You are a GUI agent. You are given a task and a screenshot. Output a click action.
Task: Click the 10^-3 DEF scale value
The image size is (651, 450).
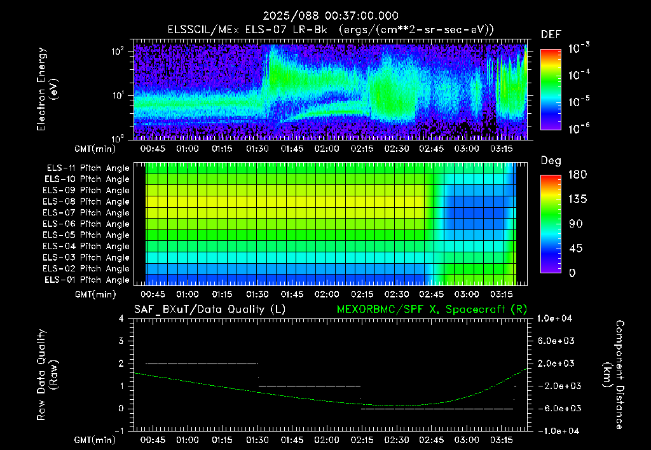click(579, 48)
